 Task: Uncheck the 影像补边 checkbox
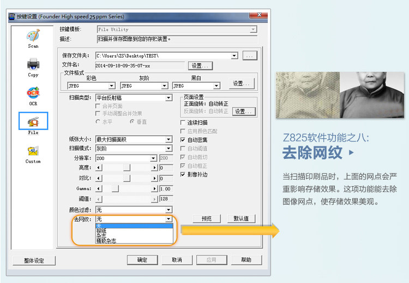coord(183,175)
